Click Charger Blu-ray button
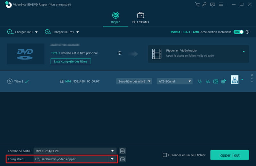Screen dimensions: 256x166 pos(60,32)
